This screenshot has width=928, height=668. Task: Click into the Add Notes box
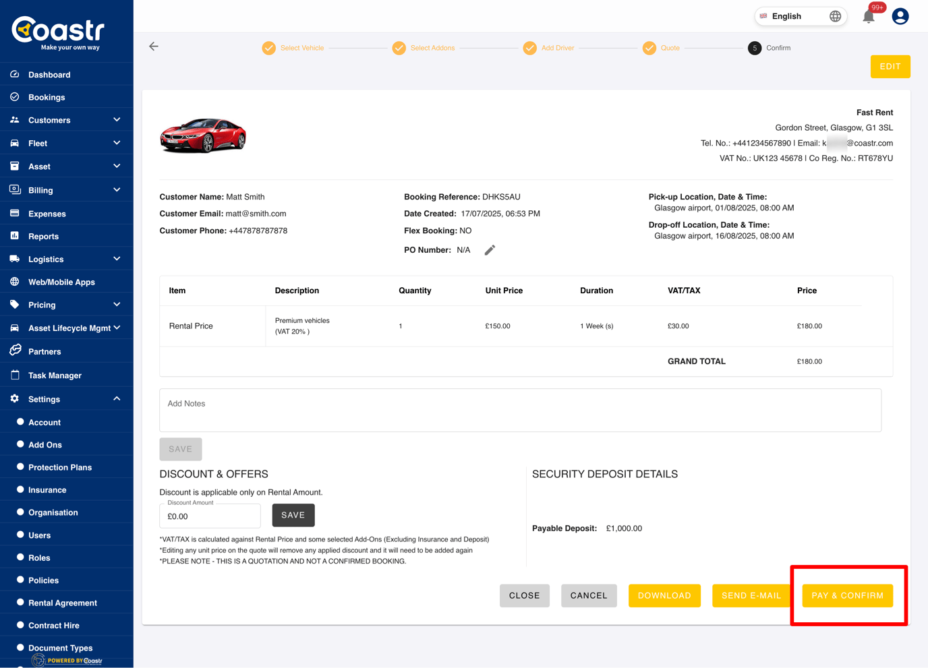pyautogui.click(x=520, y=410)
